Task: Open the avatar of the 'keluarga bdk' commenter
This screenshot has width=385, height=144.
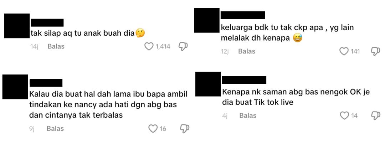Action: pyautogui.click(x=207, y=20)
